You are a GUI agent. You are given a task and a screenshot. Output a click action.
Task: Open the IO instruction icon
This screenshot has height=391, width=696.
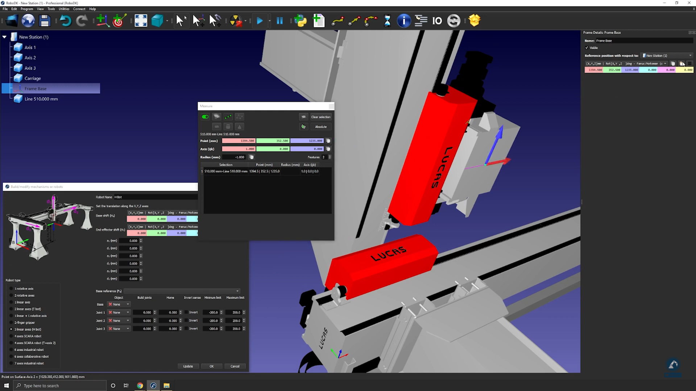click(x=437, y=21)
